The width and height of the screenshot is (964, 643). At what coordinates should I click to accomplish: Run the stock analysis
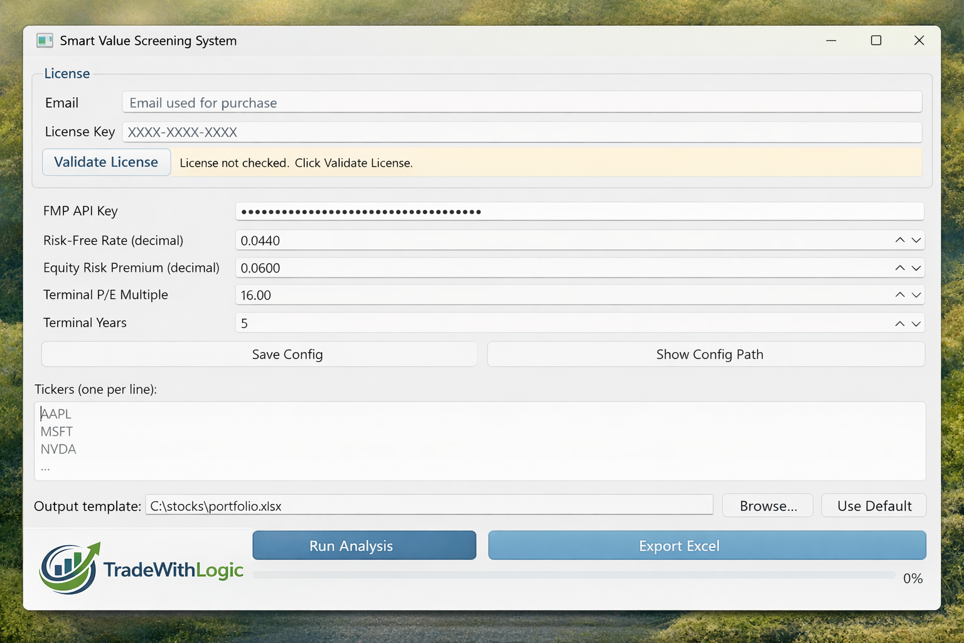point(363,545)
